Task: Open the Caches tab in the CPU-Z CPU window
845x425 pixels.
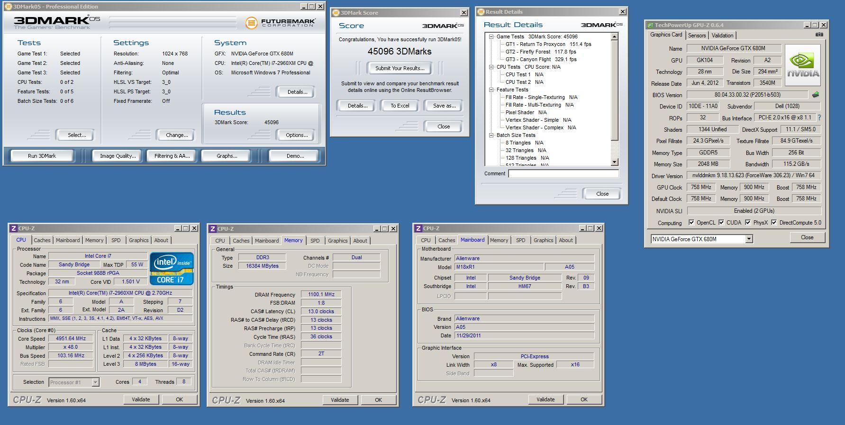Action: 42,240
